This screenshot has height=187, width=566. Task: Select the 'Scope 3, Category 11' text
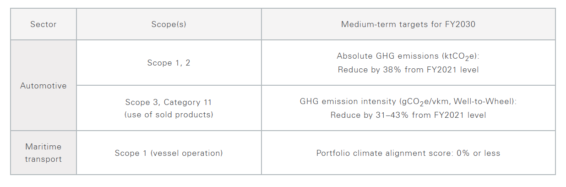tap(169, 102)
